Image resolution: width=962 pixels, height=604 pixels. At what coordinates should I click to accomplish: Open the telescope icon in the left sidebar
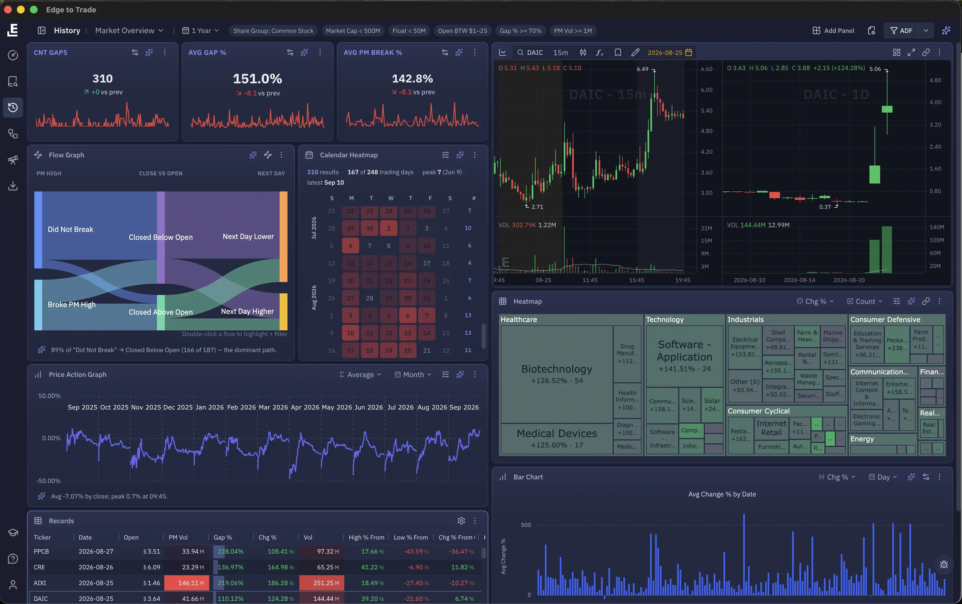13,160
